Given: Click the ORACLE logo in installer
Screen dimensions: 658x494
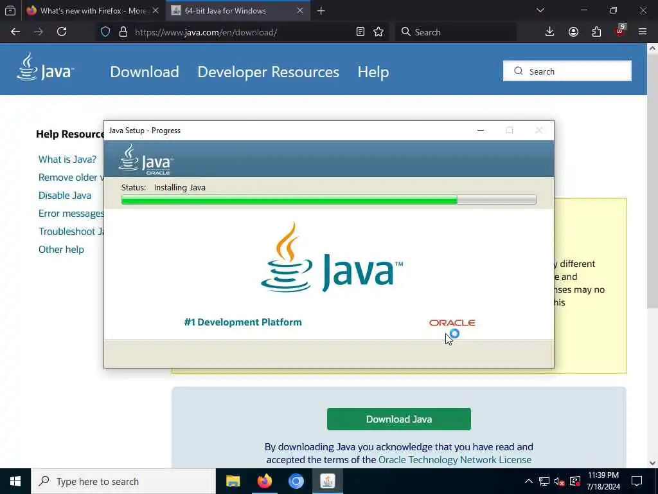Looking at the screenshot, I should pyautogui.click(x=452, y=323).
